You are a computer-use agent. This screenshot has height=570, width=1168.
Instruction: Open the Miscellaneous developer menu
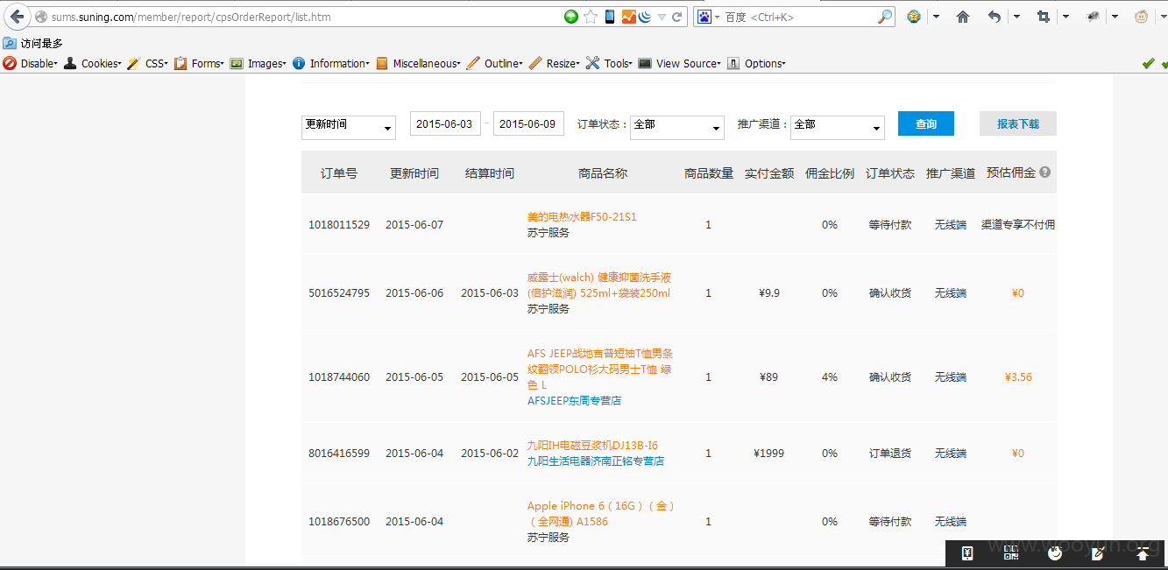coord(418,63)
